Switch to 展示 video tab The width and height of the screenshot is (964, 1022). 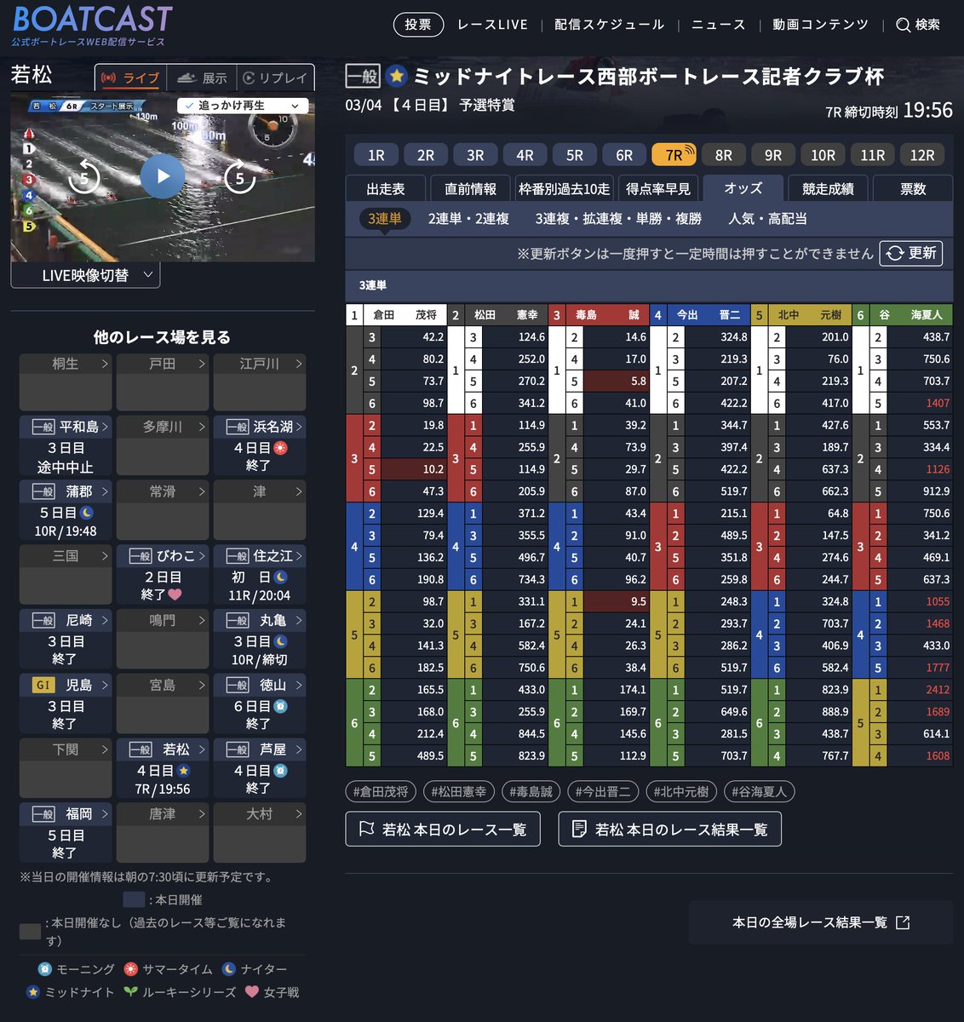point(202,78)
